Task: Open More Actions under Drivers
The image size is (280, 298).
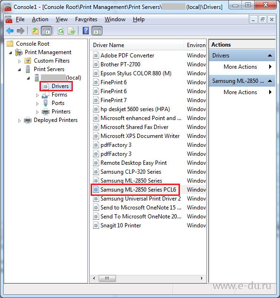Action: point(242,67)
